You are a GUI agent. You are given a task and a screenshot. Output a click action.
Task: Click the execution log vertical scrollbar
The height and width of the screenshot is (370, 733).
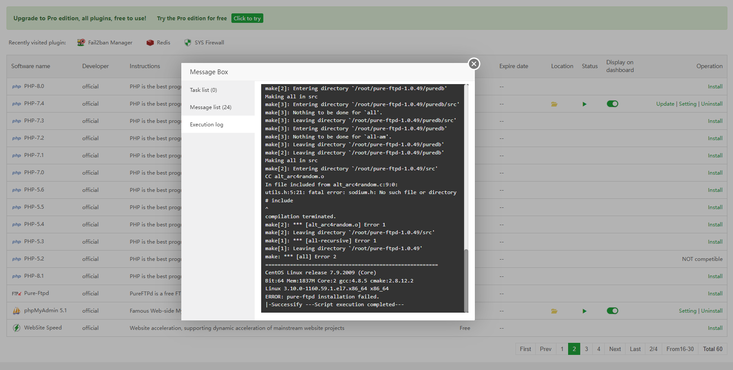(466, 279)
